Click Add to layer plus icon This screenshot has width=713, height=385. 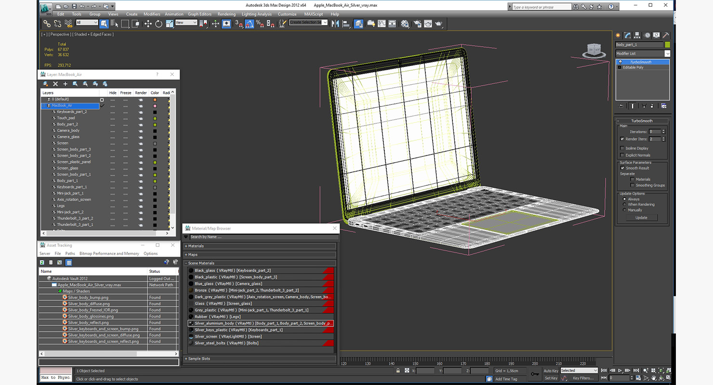66,84
